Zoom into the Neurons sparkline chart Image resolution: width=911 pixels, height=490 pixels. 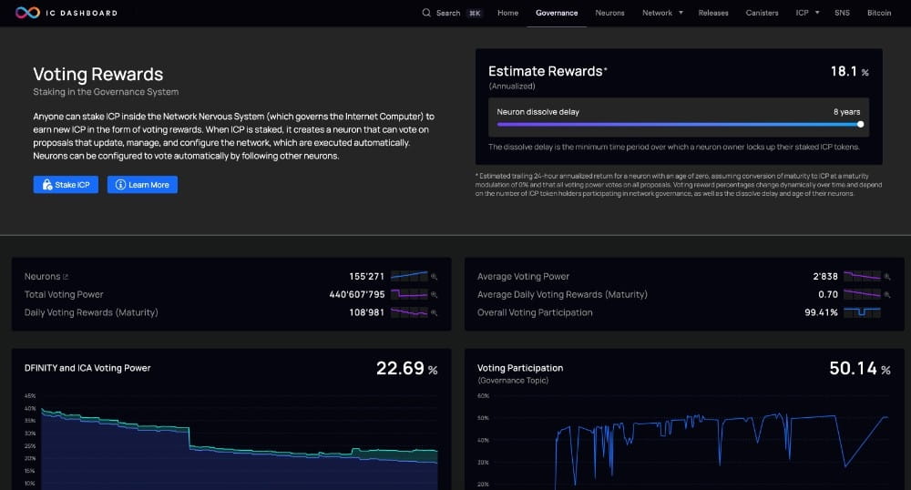409,276
